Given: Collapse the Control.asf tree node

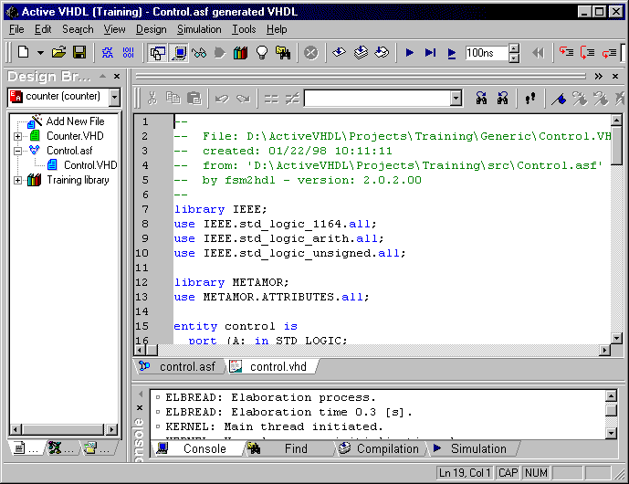Looking at the screenshot, I should [17, 151].
